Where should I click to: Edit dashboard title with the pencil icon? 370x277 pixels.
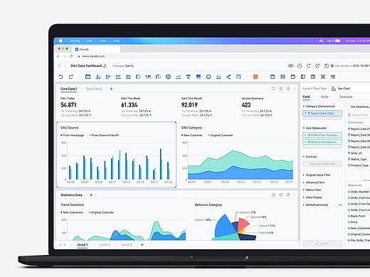tap(105, 66)
